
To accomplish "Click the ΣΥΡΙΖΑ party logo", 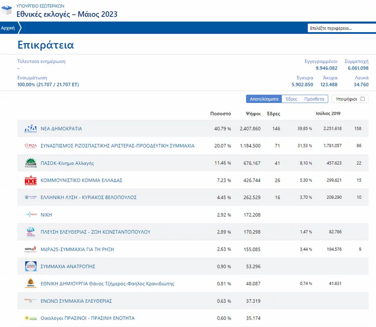I will (x=31, y=146).
